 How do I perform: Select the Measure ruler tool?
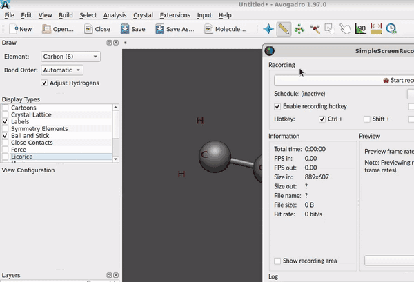(x=376, y=29)
